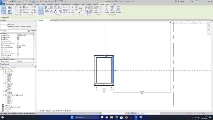Click the Aligned Dimension measure icon
213x120 pixels.
[x=81, y=8]
